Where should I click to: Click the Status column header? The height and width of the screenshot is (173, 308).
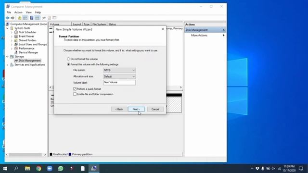[112, 24]
